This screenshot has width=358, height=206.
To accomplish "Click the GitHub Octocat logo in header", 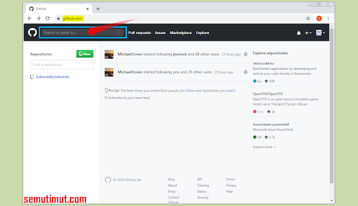I will click(32, 32).
